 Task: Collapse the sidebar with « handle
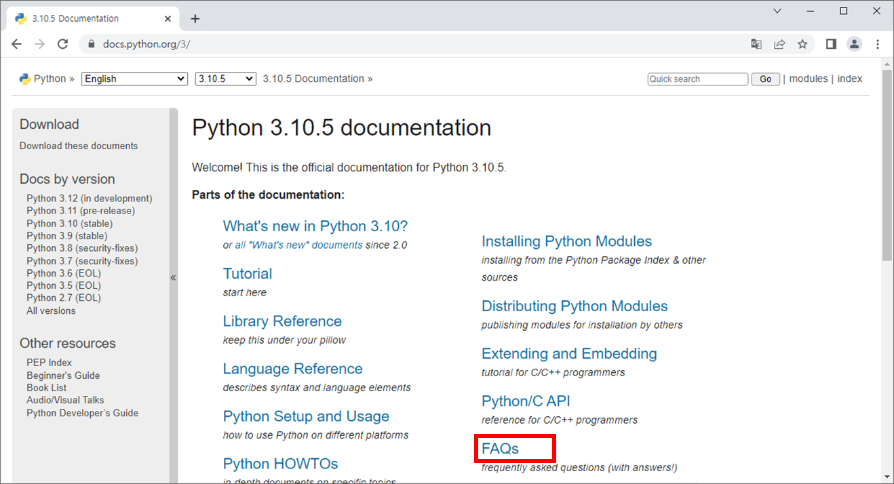173,277
